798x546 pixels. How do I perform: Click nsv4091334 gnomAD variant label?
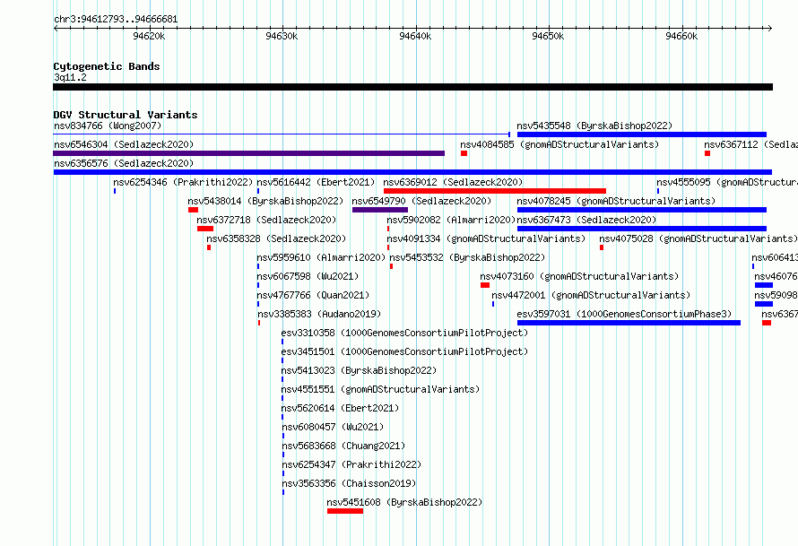click(x=486, y=238)
